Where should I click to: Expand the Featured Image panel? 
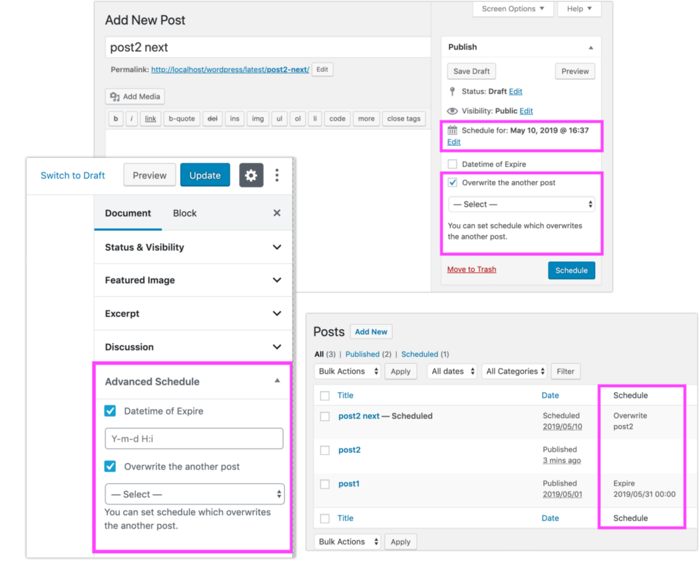[x=194, y=280]
